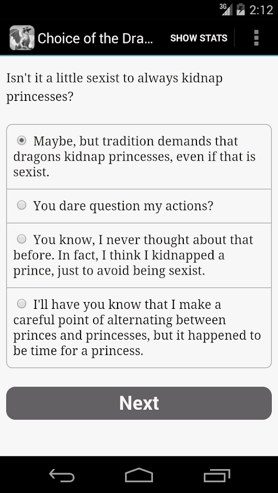Viewport: 278px width, 493px height.
Task: Pick the 'You know, I never thought' radio circle
Action: tap(22, 239)
